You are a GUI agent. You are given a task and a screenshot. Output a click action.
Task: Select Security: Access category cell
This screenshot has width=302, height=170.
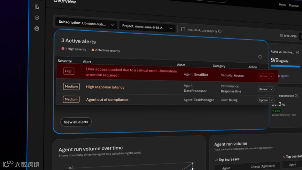(232, 75)
